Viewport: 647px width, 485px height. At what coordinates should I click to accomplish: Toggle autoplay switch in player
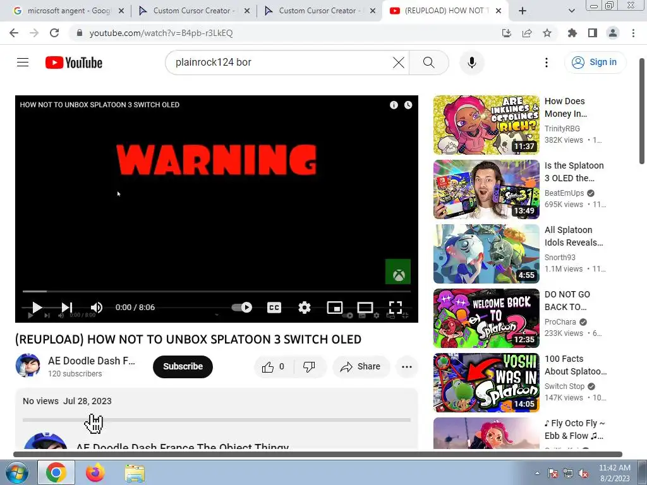[x=242, y=308]
